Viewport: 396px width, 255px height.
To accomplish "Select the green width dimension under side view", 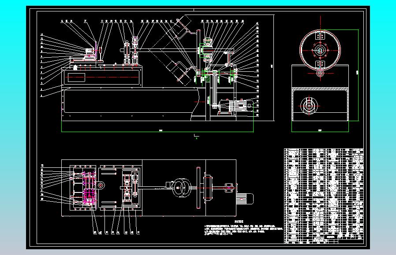I will pyautogui.click(x=320, y=131).
